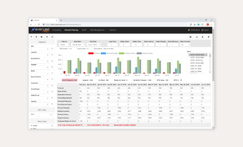The width and height of the screenshot is (243, 147).
Task: Open the S&OP navigation tab
Action: [x=84, y=30]
